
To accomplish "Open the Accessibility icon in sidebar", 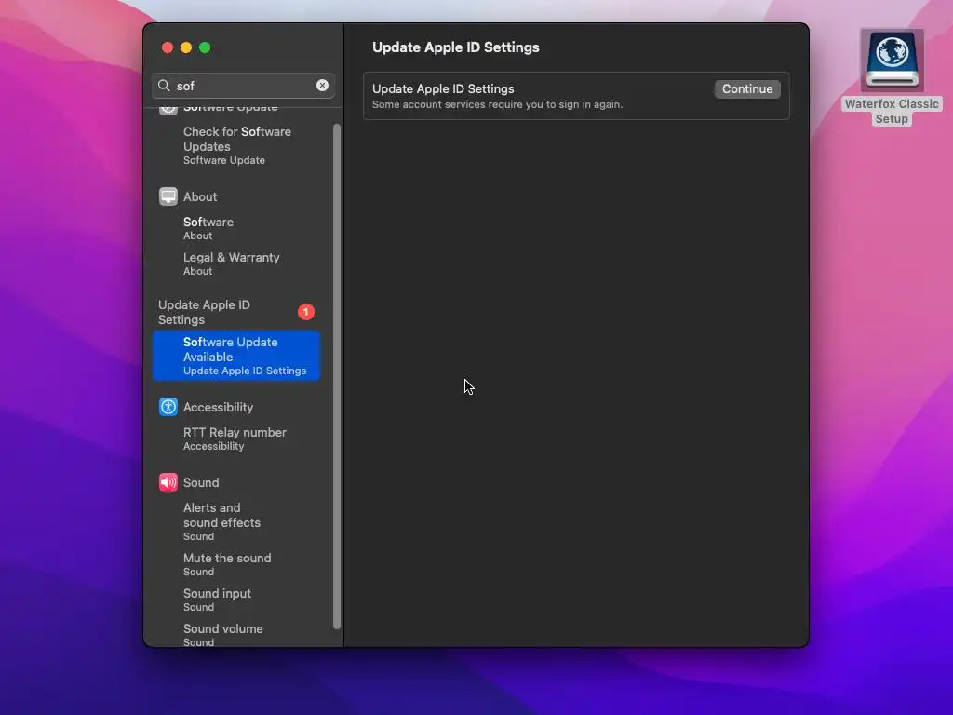I will point(168,407).
